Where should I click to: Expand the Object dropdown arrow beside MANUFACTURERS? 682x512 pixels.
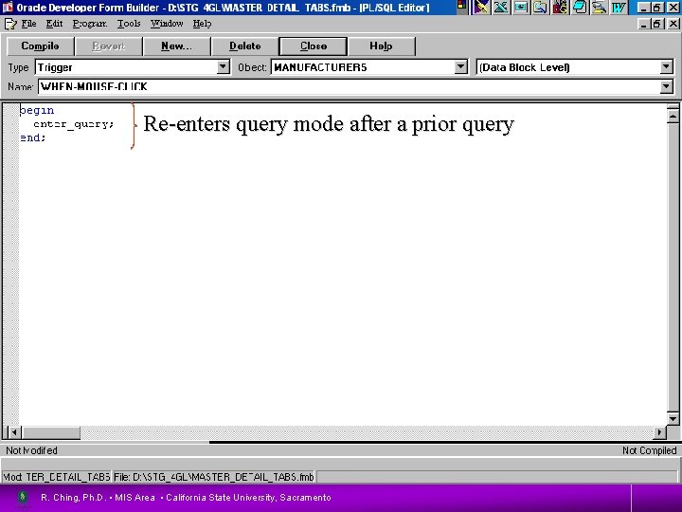point(460,67)
